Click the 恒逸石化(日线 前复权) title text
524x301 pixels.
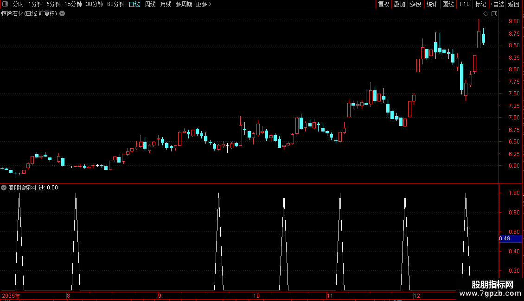(29, 14)
